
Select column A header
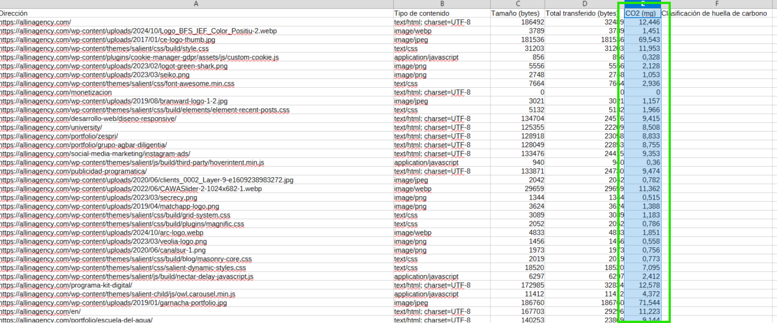[196, 4]
